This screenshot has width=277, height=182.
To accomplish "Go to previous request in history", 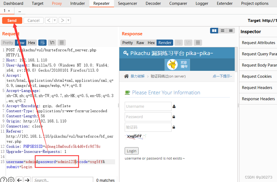I will tap(49, 20).
